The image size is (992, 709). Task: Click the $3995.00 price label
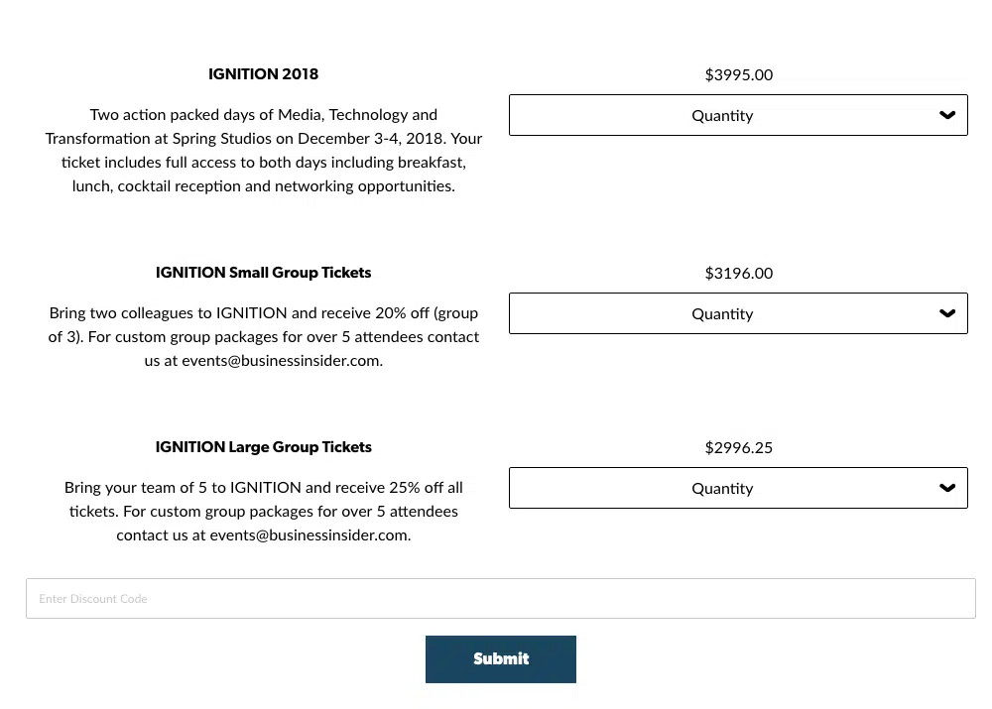point(738,74)
